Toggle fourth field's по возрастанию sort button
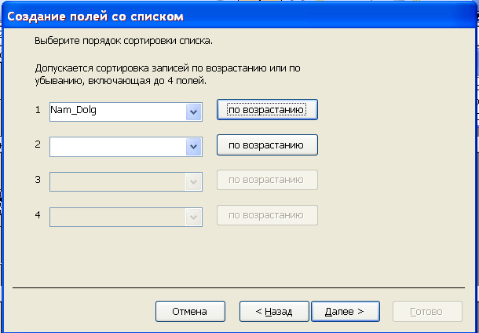 [x=267, y=215]
